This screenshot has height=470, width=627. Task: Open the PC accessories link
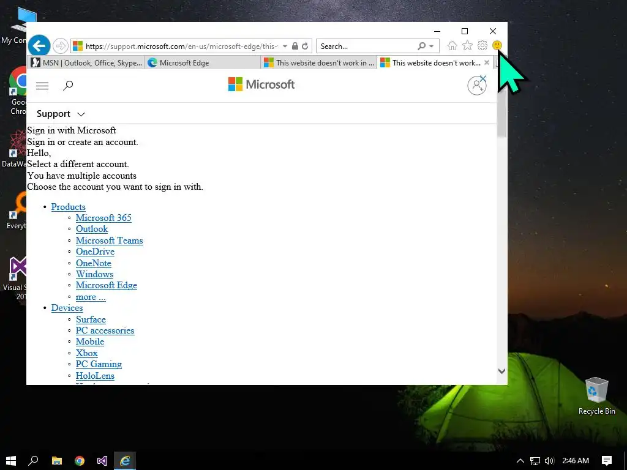(105, 330)
